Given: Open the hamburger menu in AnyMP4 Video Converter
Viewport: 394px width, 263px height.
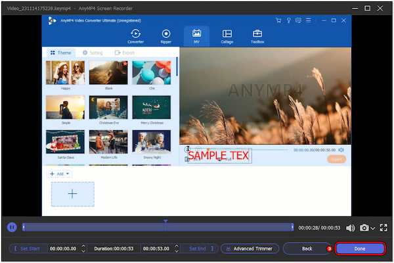Looking at the screenshot, I should coord(309,20).
